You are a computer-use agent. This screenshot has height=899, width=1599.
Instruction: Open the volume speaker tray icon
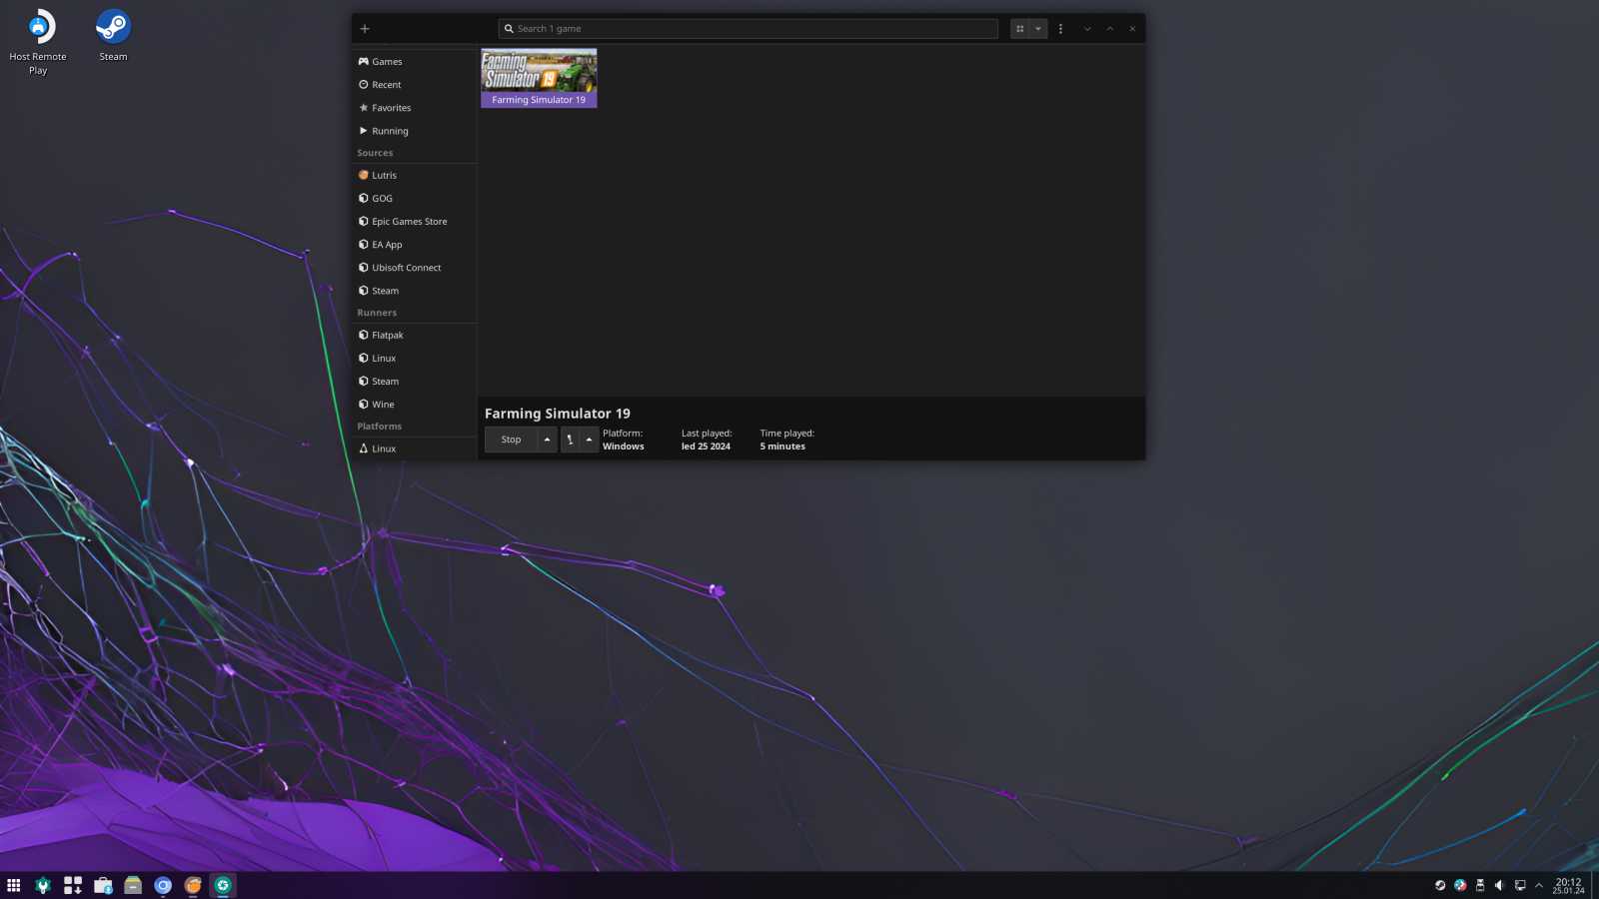click(x=1499, y=885)
